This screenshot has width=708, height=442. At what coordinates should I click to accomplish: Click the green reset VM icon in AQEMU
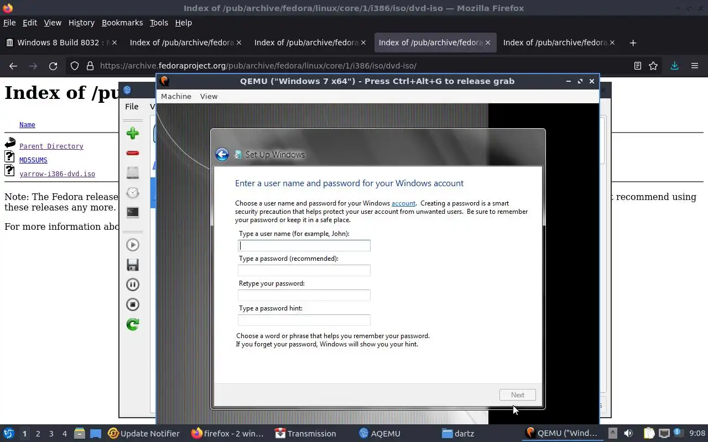point(132,324)
